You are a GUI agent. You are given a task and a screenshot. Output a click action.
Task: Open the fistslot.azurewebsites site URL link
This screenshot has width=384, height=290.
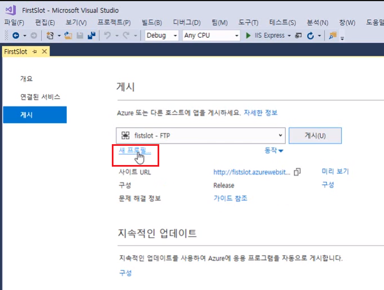(252, 172)
